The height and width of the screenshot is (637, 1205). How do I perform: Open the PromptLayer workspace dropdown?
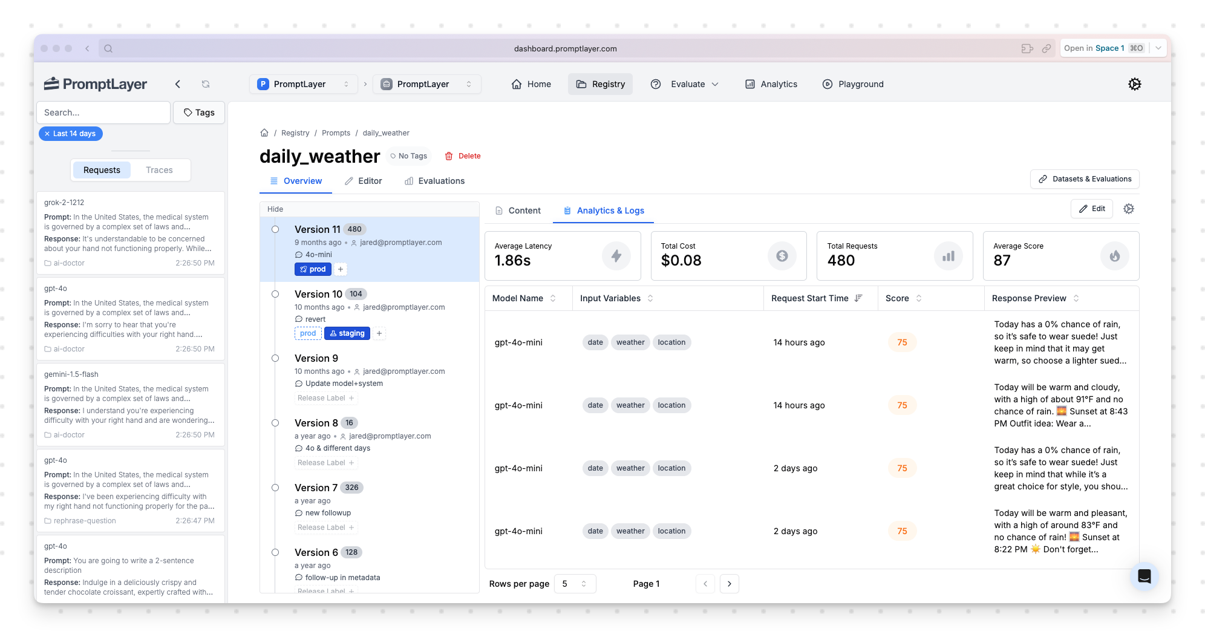click(x=304, y=84)
